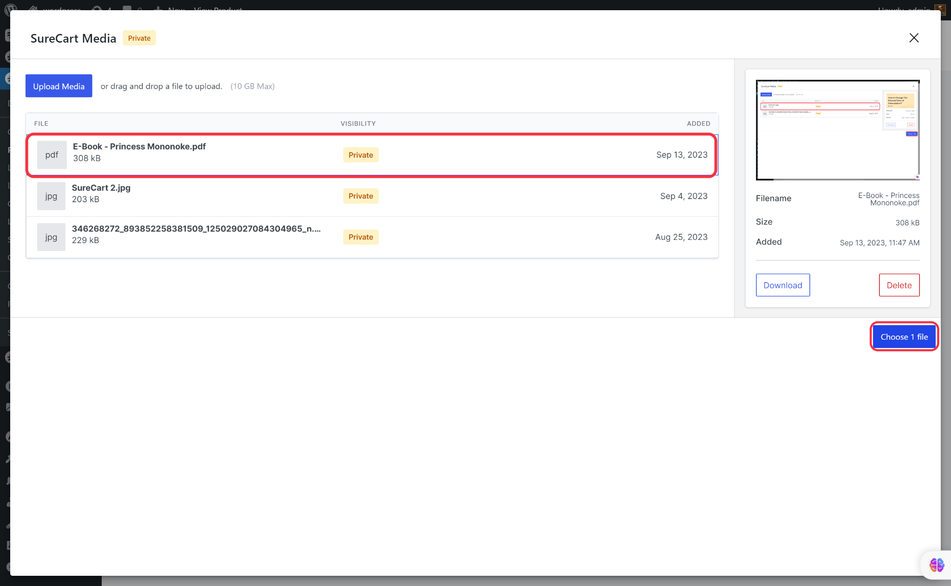Click the Upload Media button
The height and width of the screenshot is (586, 951).
click(59, 86)
